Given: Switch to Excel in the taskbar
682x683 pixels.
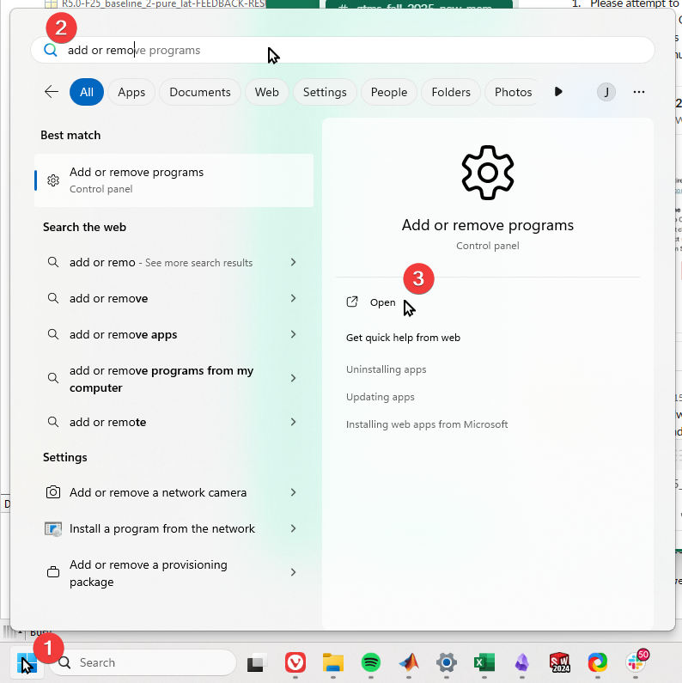Looking at the screenshot, I should click(484, 662).
